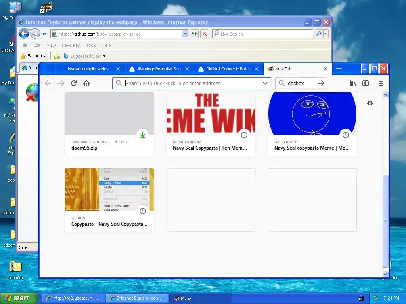Click the Mypal scrollbar down arrow
Screen dimensions: 406x304
point(385,274)
